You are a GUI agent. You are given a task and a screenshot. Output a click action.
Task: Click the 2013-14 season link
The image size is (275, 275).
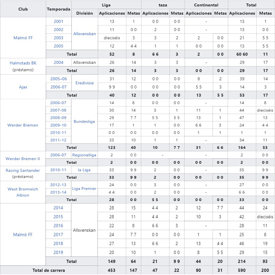pyautogui.click(x=58, y=192)
